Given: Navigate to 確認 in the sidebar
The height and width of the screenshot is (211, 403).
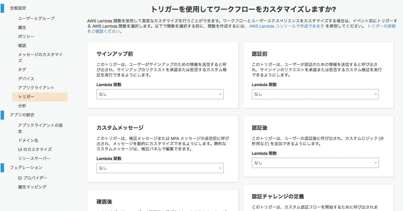Looking at the screenshot, I should tap(22, 45).
